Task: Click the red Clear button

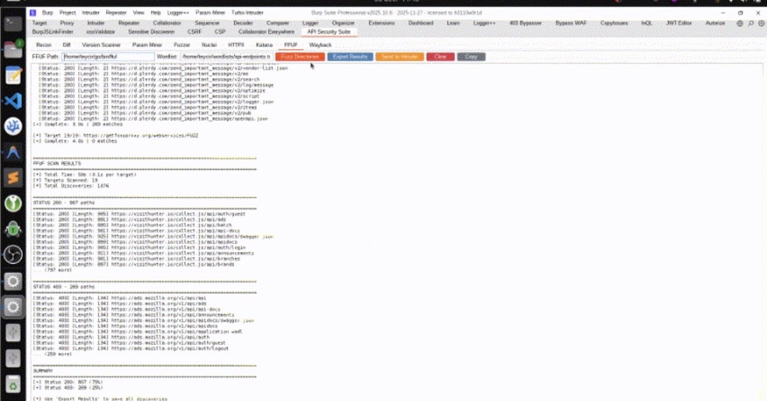Action: coord(440,57)
